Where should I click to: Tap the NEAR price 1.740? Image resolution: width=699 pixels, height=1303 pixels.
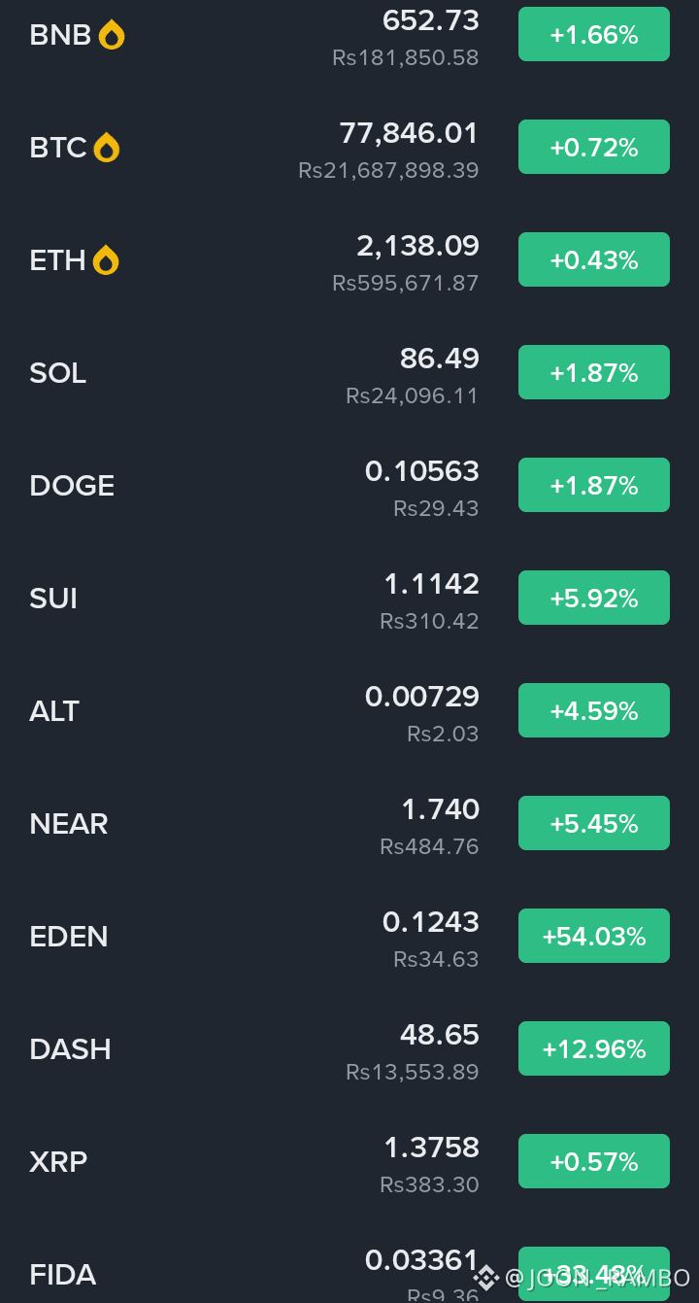(441, 809)
